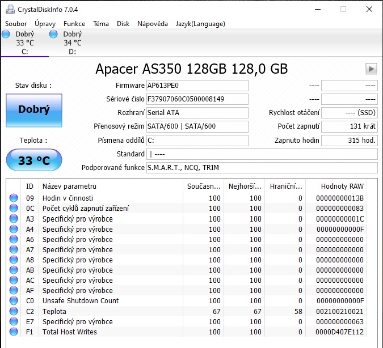The image size is (383, 348).
Task: Select the C: drive status orb
Action: (6, 35)
